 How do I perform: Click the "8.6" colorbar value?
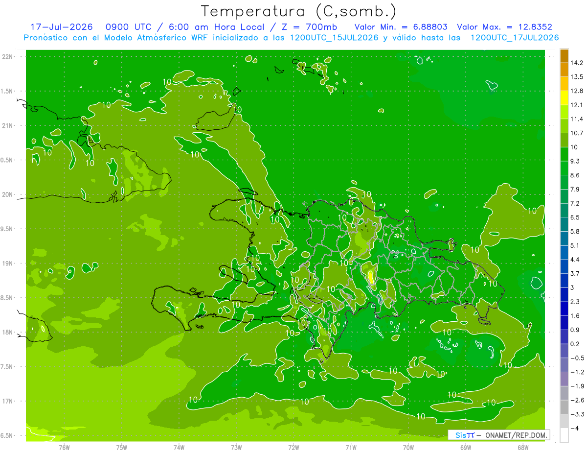coord(575,175)
